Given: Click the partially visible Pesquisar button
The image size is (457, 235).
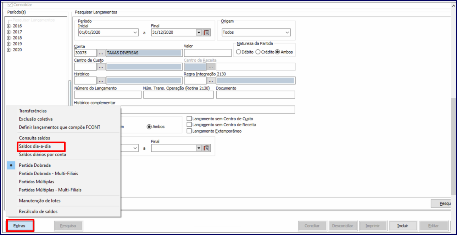Looking at the screenshot, I should 441,204.
